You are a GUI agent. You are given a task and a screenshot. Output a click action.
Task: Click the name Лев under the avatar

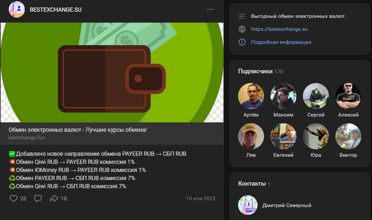tap(251, 155)
